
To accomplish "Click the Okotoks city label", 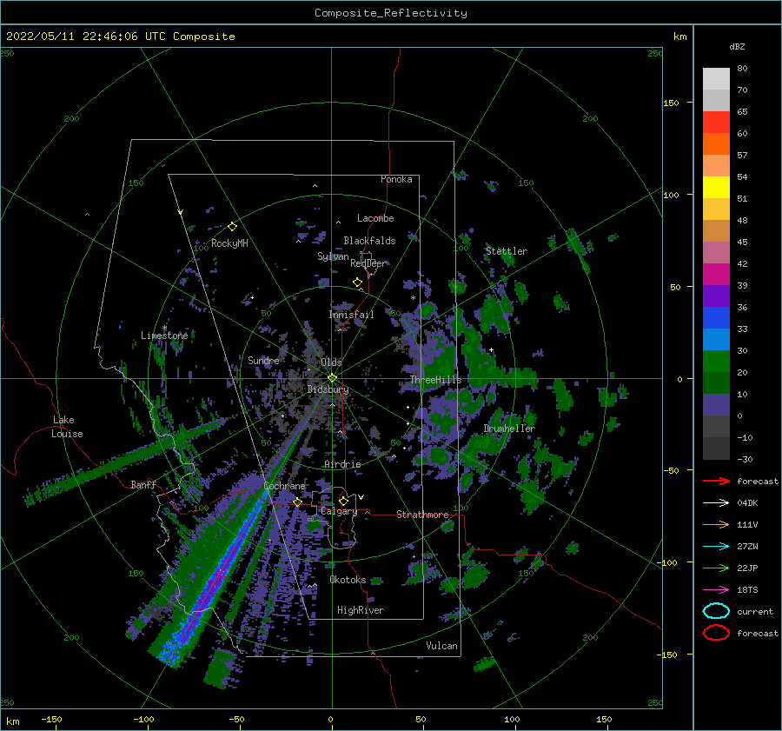I will [x=348, y=580].
